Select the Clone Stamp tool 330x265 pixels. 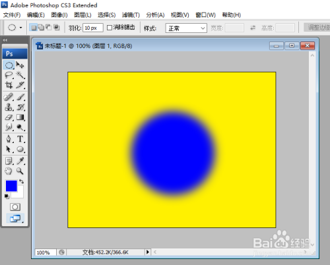click(x=9, y=107)
